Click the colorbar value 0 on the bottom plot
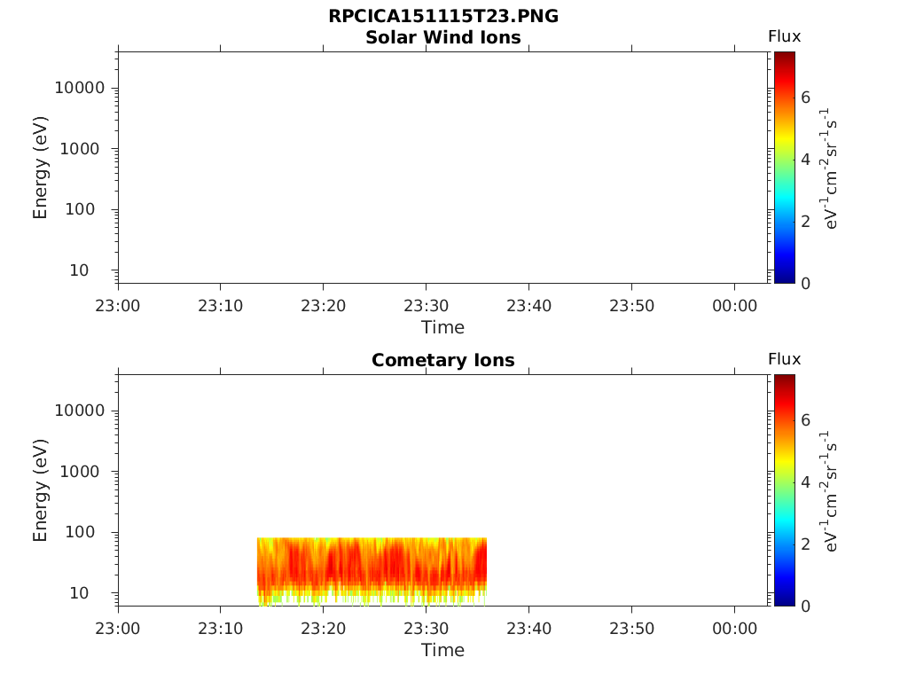The height and width of the screenshot is (681, 908). pos(805,606)
